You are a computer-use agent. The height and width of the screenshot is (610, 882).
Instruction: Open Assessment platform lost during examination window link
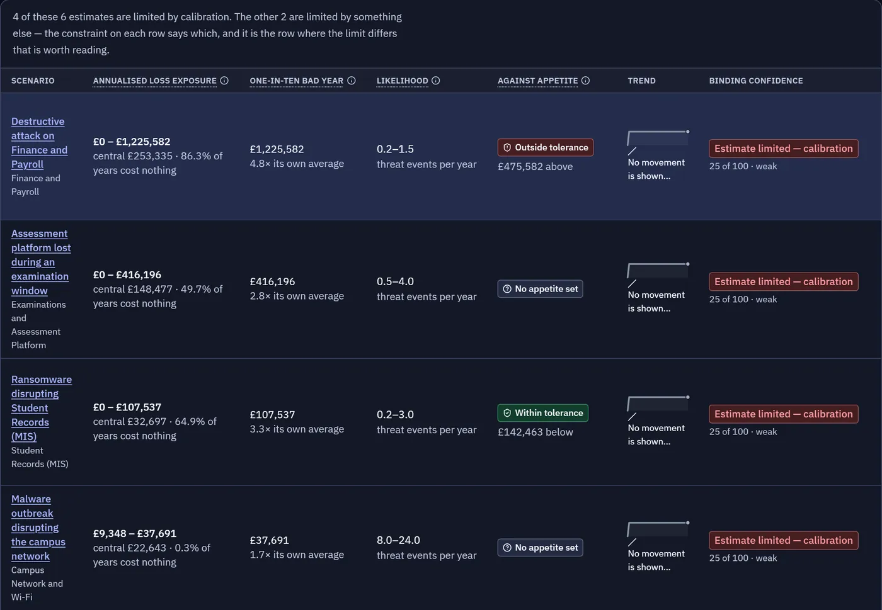click(x=41, y=262)
